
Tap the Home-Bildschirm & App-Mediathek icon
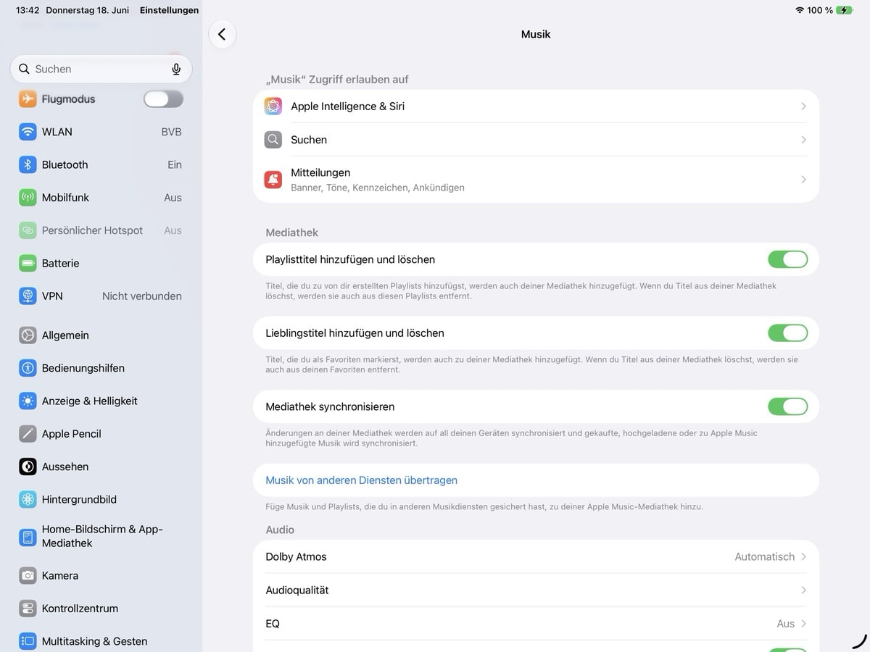point(28,537)
